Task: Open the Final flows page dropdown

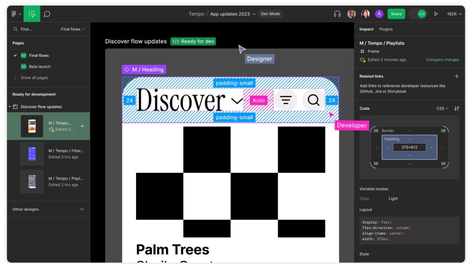Action: [73, 29]
